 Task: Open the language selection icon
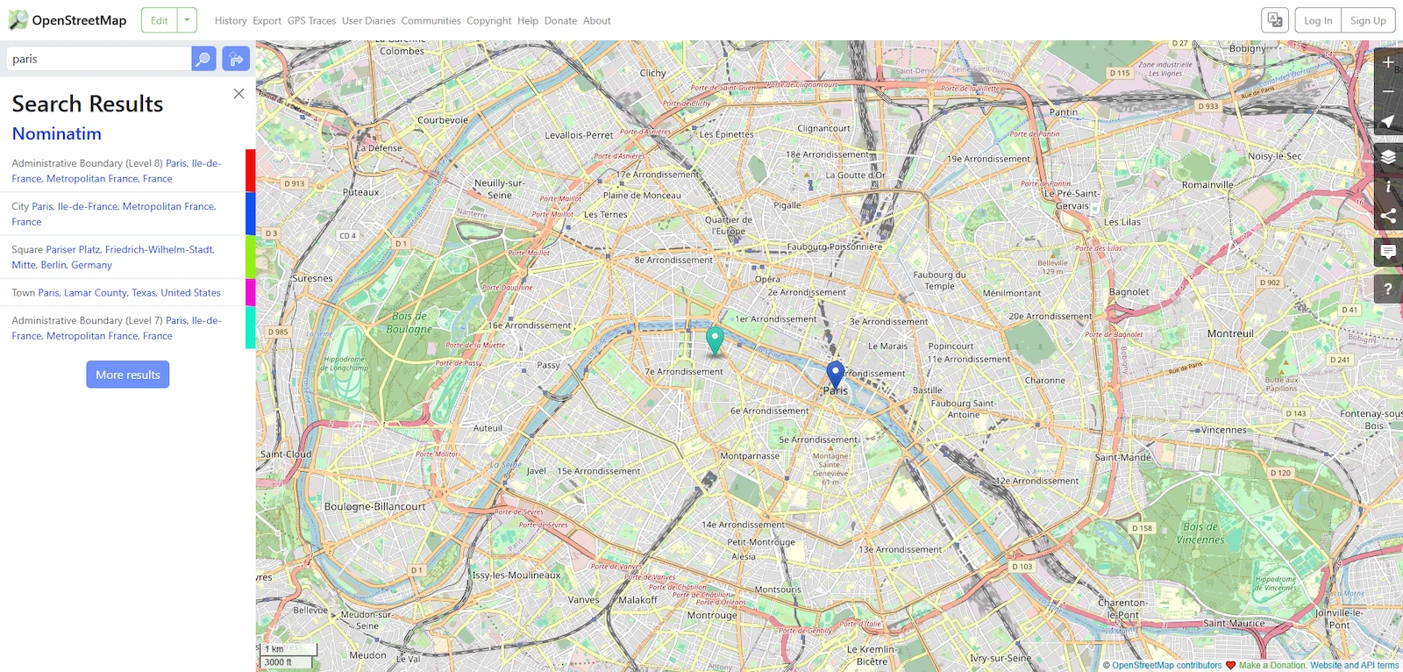tap(1275, 20)
